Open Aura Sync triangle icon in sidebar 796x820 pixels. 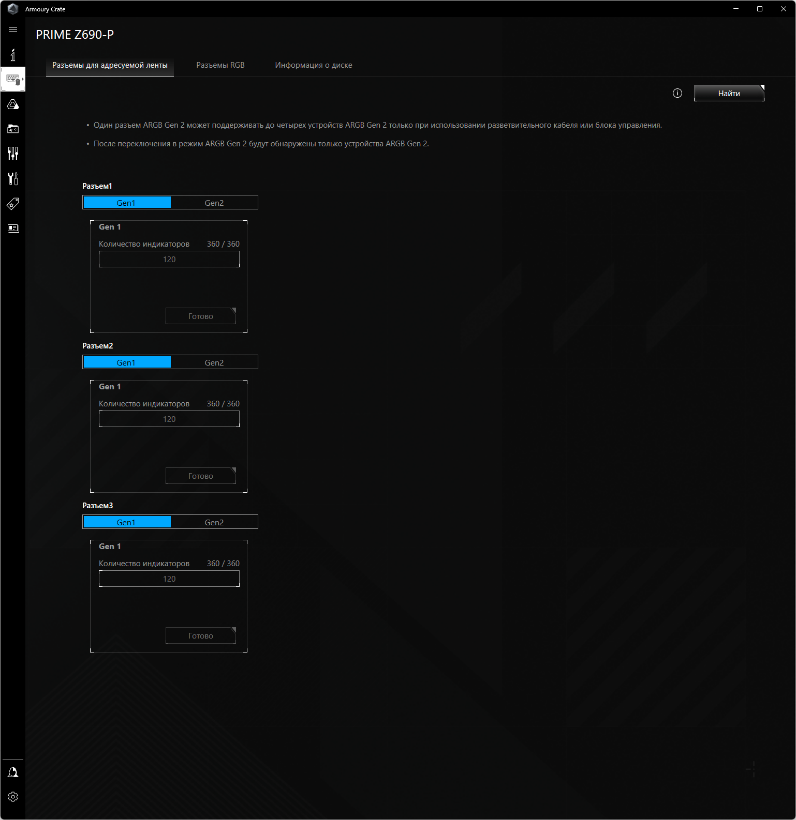point(13,104)
